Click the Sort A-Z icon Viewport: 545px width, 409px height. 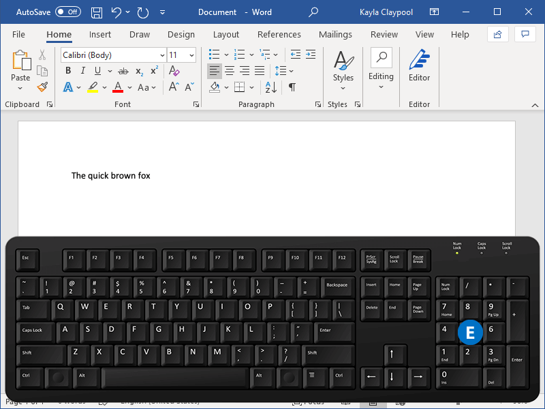click(x=270, y=87)
